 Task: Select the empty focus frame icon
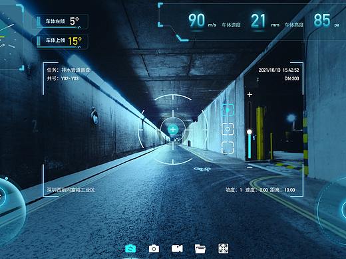228,147
